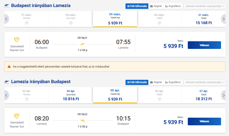This screenshot has height=136, width=229.
Task: Click previous-dates arrow in outbound date carousel
Action: tap(6, 19)
